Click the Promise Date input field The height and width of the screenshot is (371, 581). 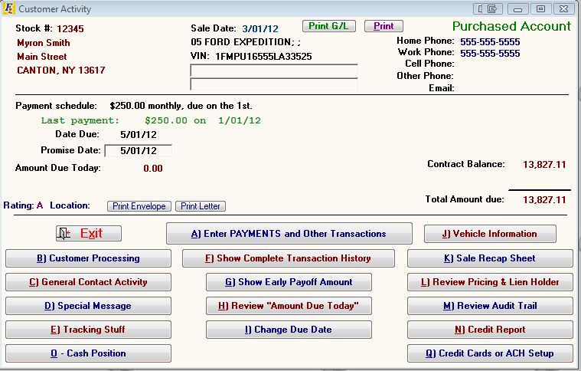coord(138,151)
